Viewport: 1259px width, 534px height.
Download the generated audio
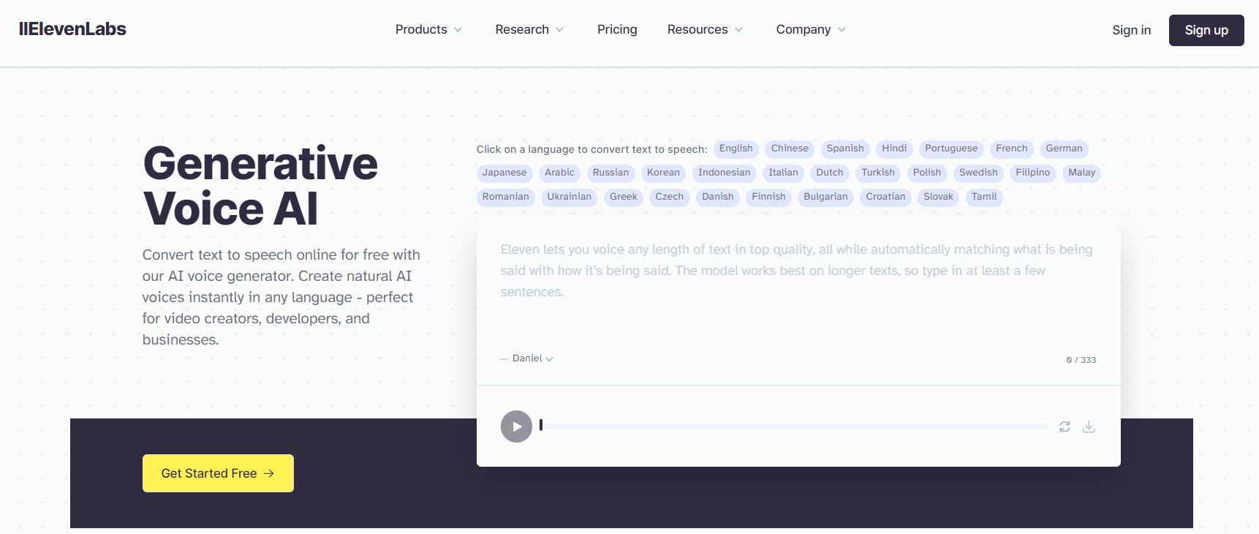pyautogui.click(x=1089, y=426)
